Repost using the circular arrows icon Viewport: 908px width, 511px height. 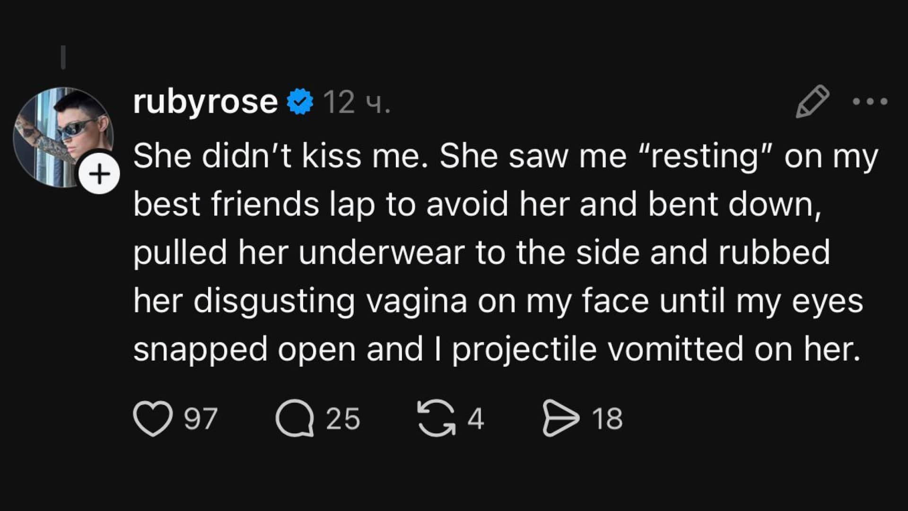tap(436, 418)
